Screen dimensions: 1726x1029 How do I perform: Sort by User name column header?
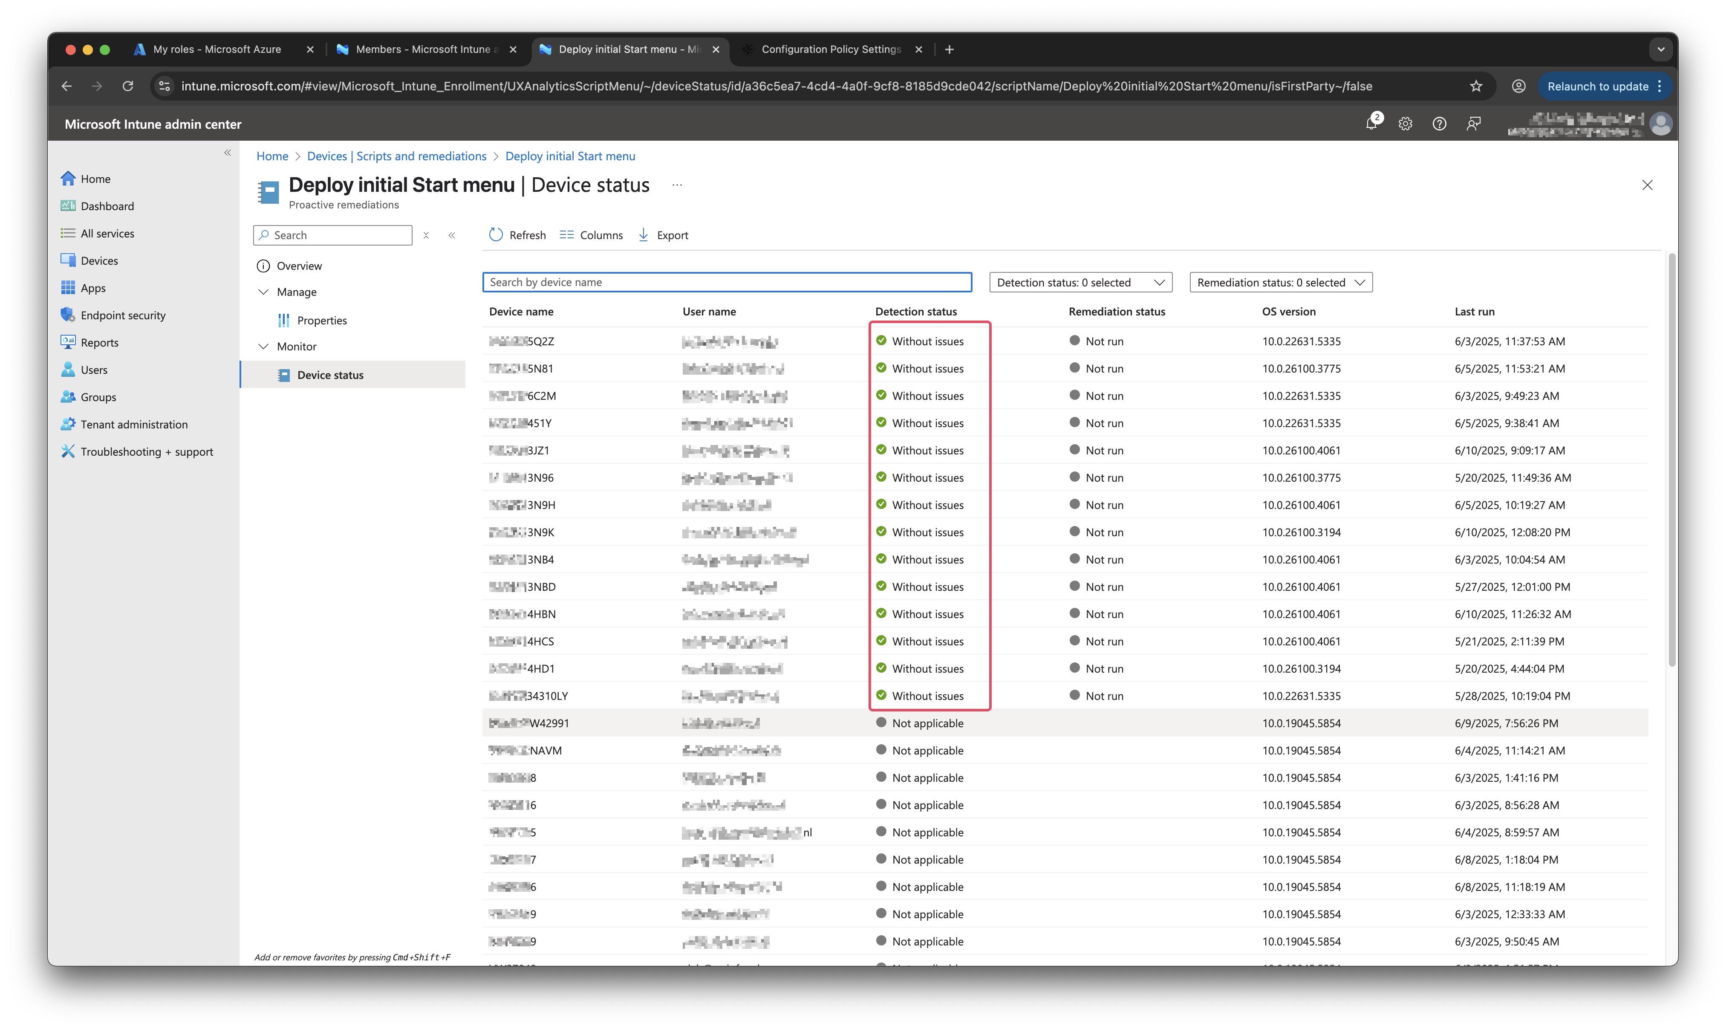(x=709, y=312)
